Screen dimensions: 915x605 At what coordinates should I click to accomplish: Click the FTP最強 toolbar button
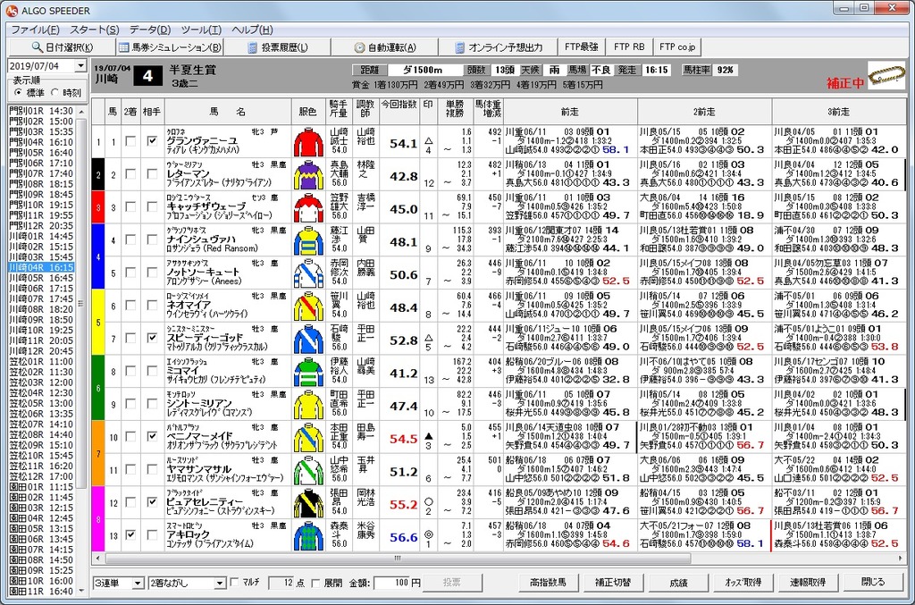click(x=581, y=46)
